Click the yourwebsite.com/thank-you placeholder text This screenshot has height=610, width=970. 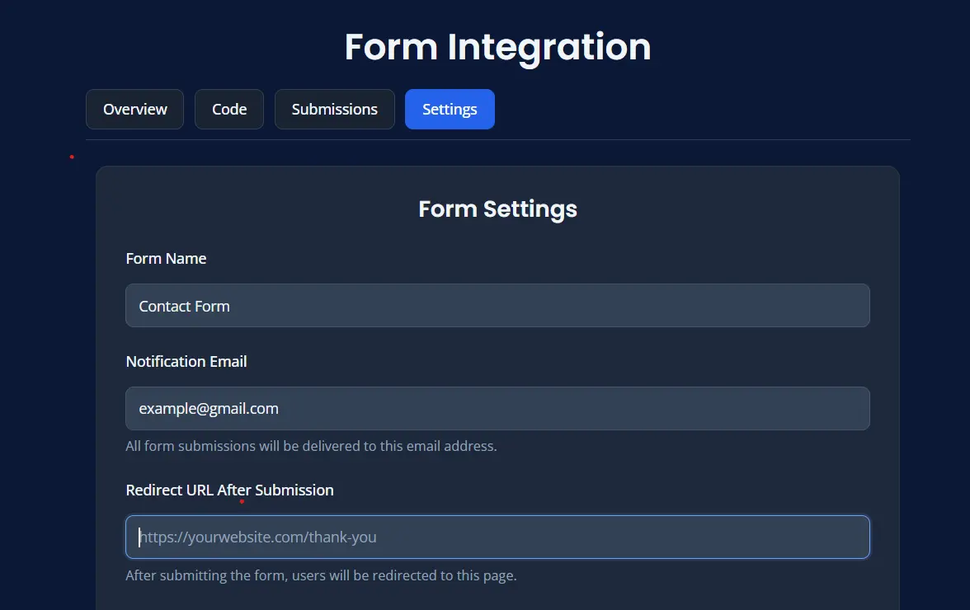(258, 537)
